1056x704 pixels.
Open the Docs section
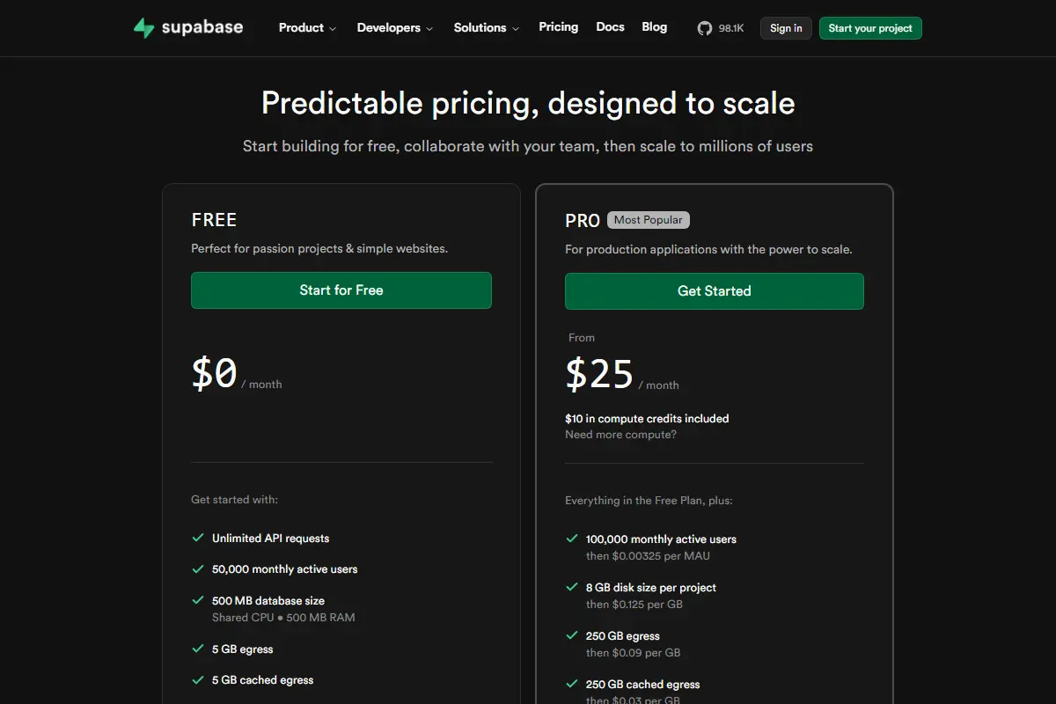(x=610, y=27)
